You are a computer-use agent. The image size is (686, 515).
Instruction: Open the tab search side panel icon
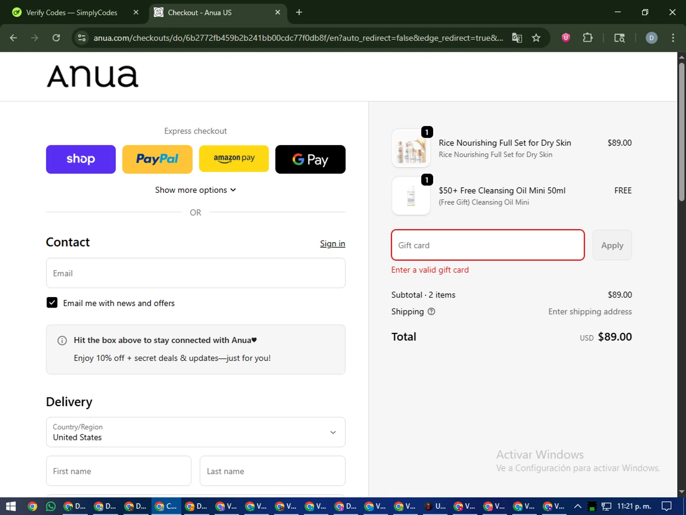point(619,38)
